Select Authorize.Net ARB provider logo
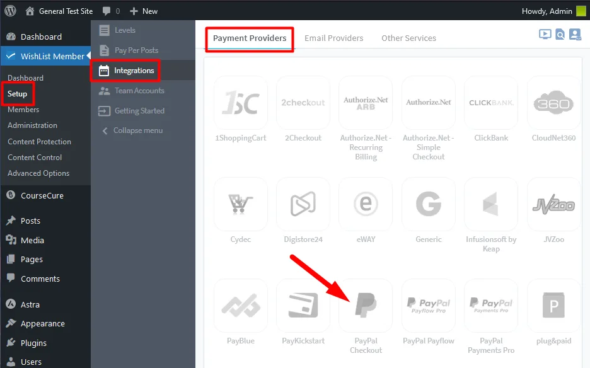The height and width of the screenshot is (368, 590). click(366, 103)
